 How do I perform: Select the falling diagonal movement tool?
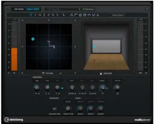point(53,15)
